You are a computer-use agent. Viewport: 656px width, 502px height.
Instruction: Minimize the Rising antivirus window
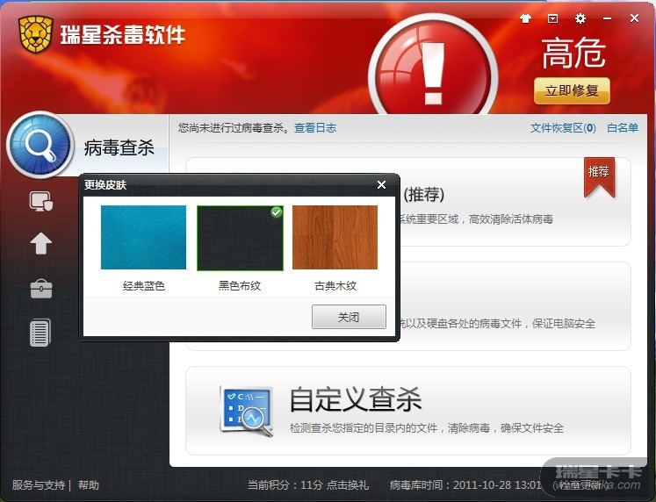click(x=608, y=18)
